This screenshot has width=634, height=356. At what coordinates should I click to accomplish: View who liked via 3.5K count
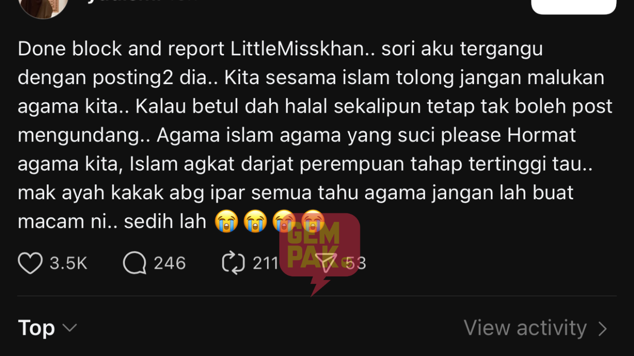tap(68, 263)
